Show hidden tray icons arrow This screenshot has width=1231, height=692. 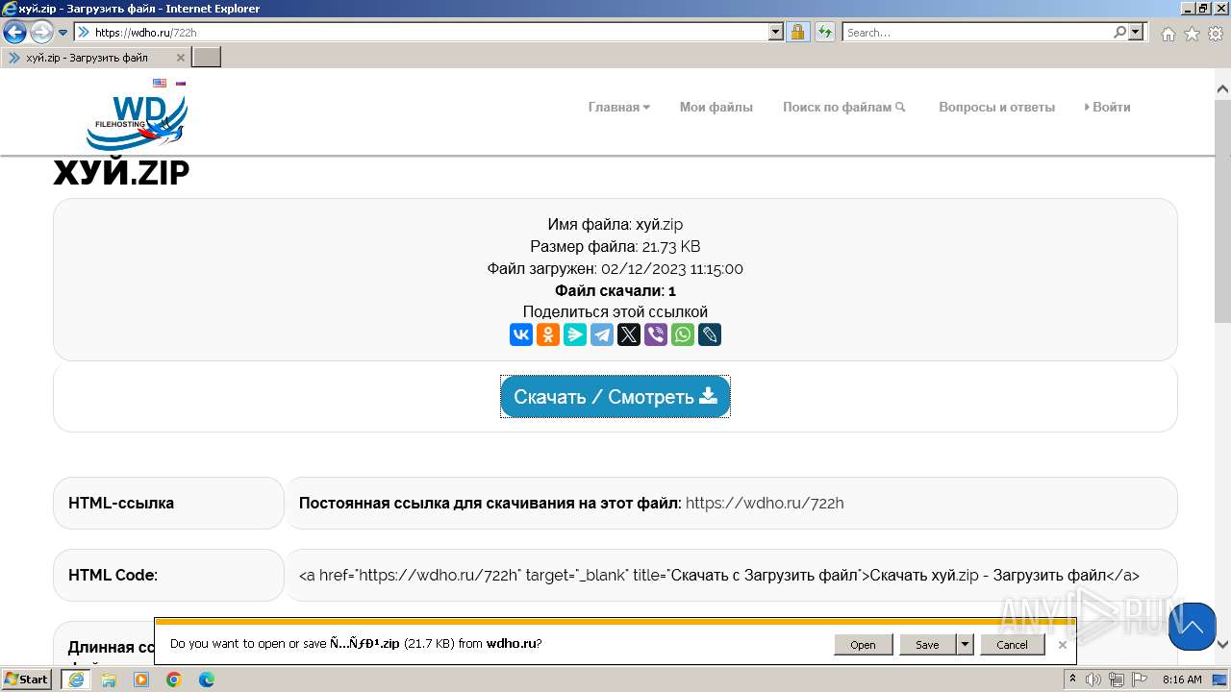click(1072, 680)
